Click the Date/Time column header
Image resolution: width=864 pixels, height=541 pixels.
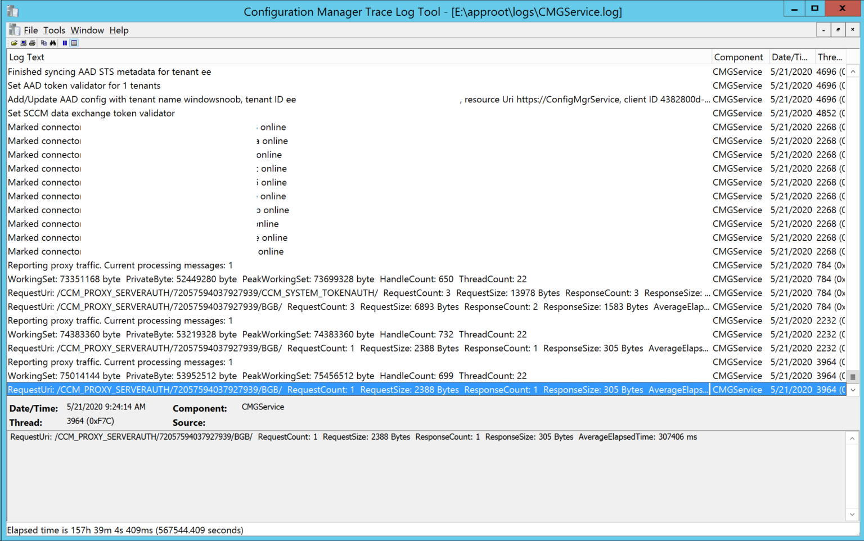tap(789, 57)
